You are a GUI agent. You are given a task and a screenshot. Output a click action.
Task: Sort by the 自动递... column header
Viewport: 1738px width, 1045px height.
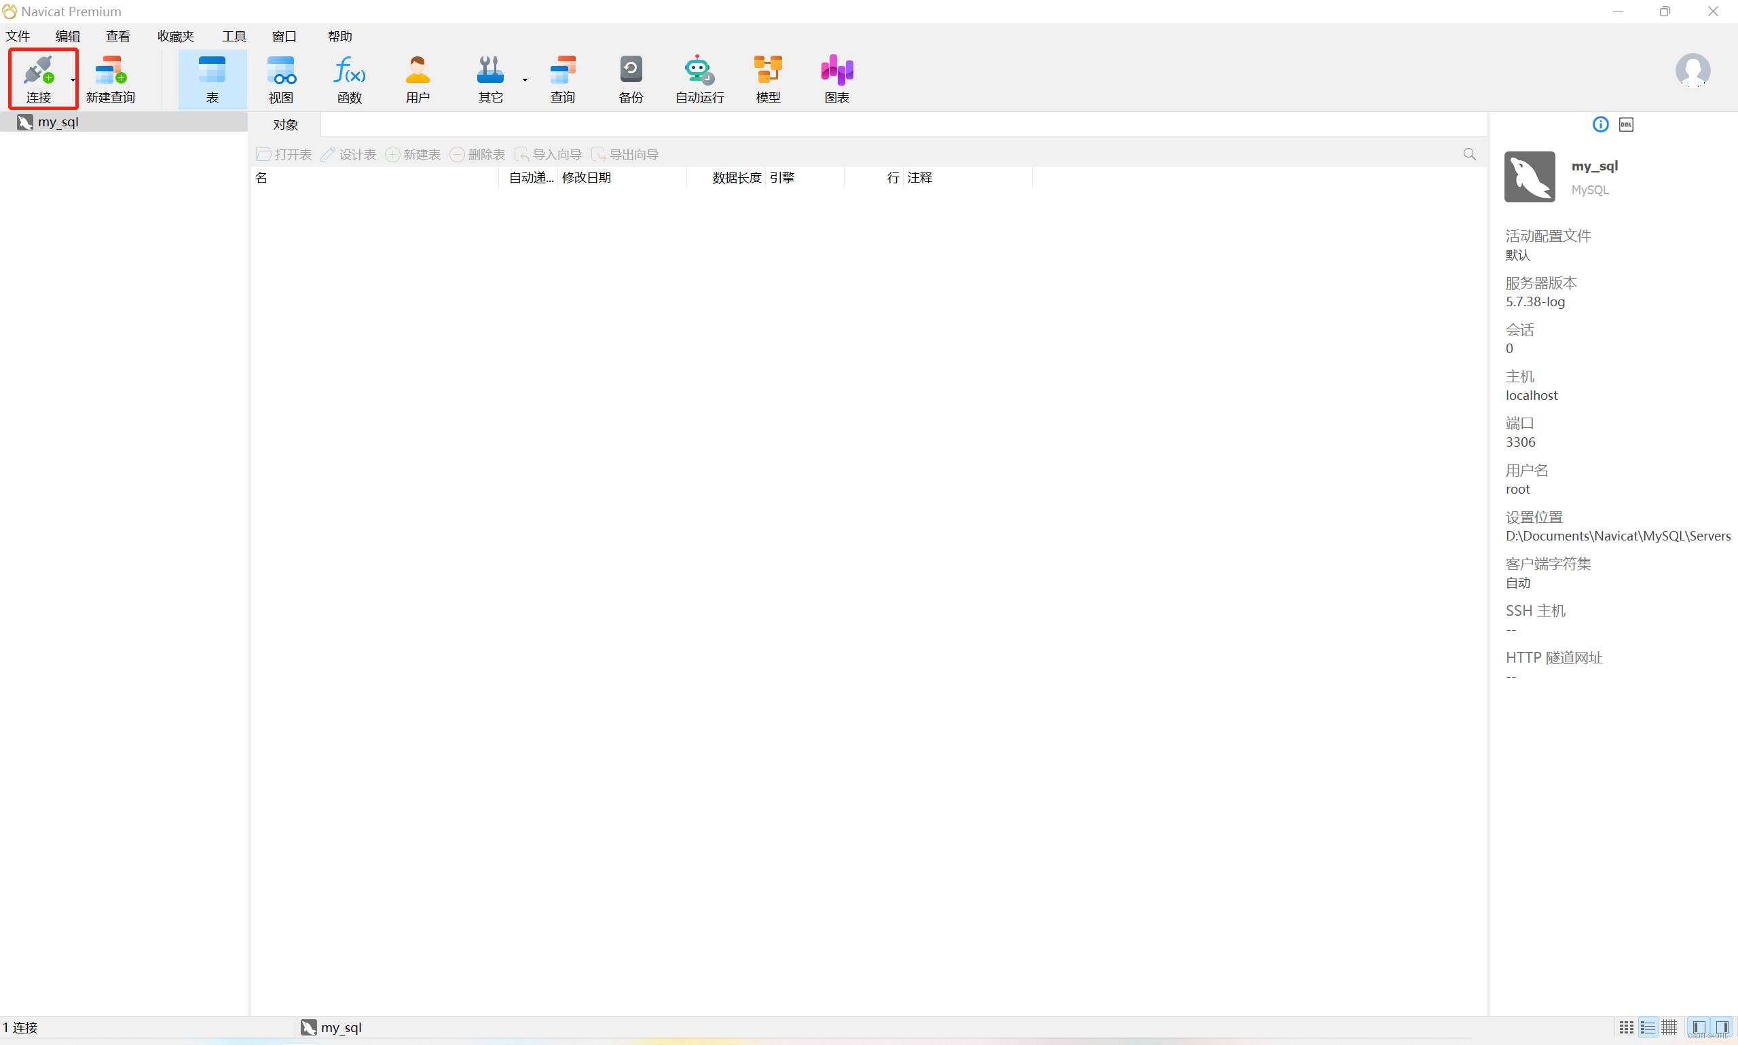(x=529, y=177)
